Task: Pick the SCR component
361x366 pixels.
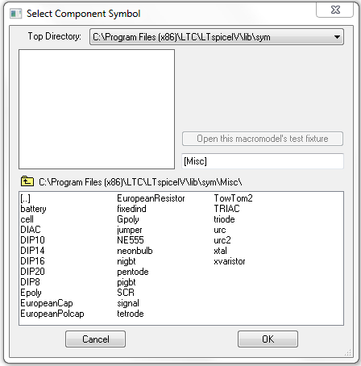Action: pos(126,293)
